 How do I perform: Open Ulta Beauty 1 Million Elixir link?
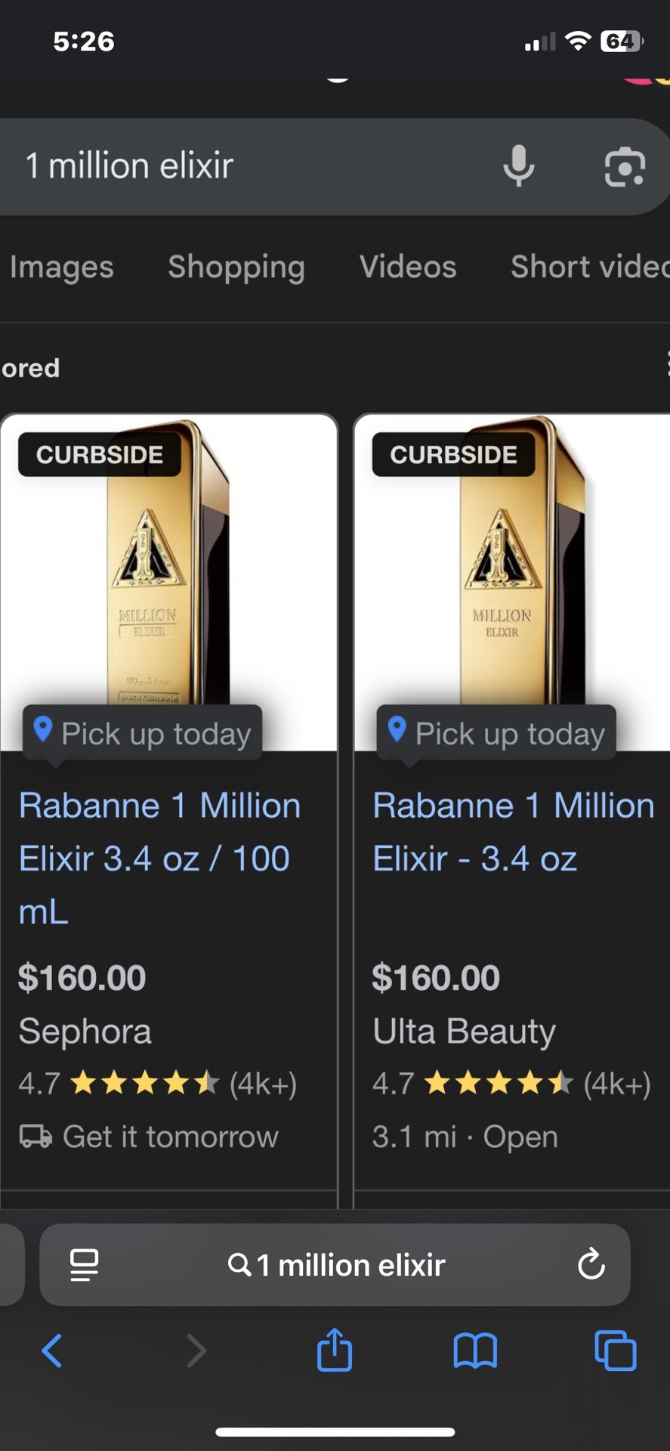pyautogui.click(x=513, y=831)
